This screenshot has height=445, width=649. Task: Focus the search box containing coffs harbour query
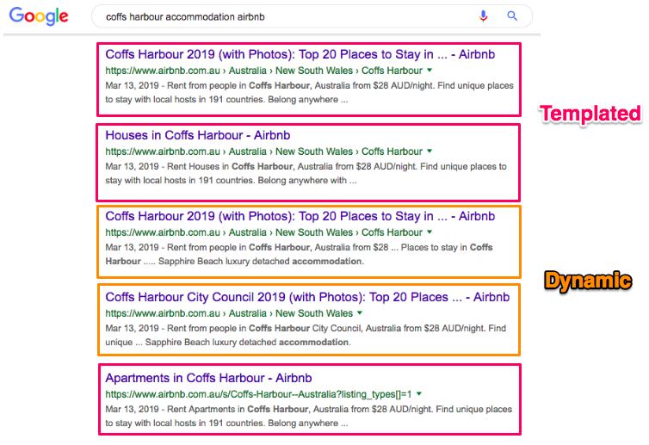pyautogui.click(x=312, y=16)
